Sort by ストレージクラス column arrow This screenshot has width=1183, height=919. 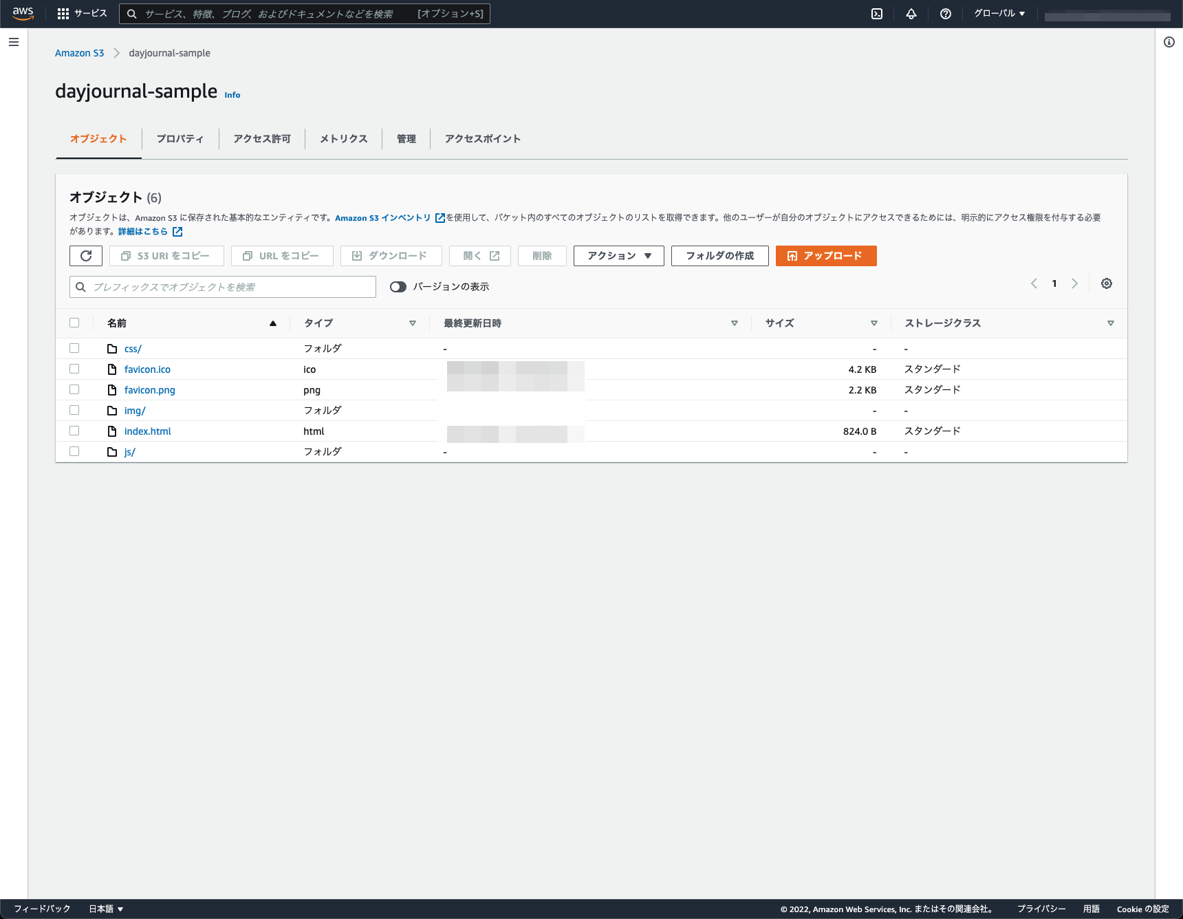point(1111,323)
